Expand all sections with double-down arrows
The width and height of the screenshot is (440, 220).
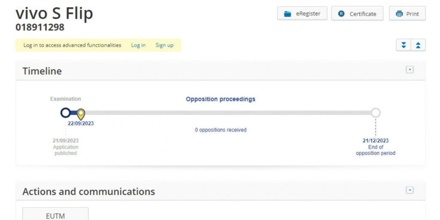[x=403, y=45]
